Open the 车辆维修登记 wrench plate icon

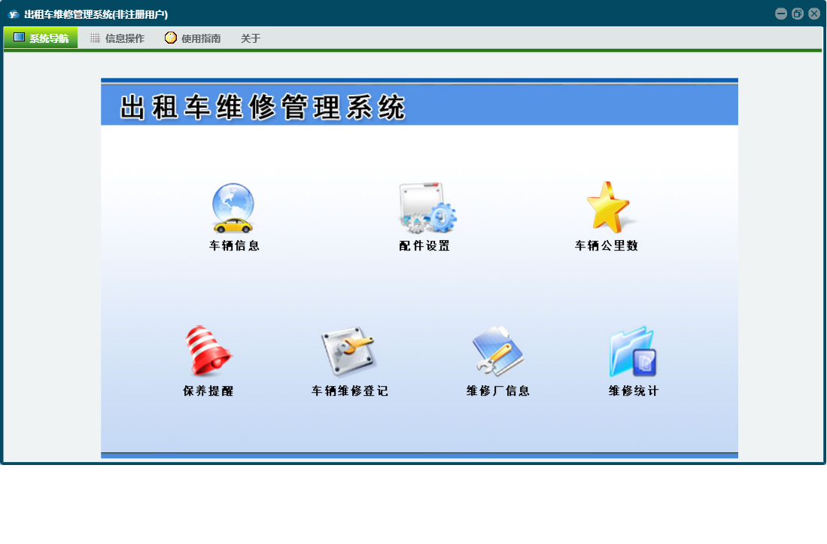click(x=348, y=351)
